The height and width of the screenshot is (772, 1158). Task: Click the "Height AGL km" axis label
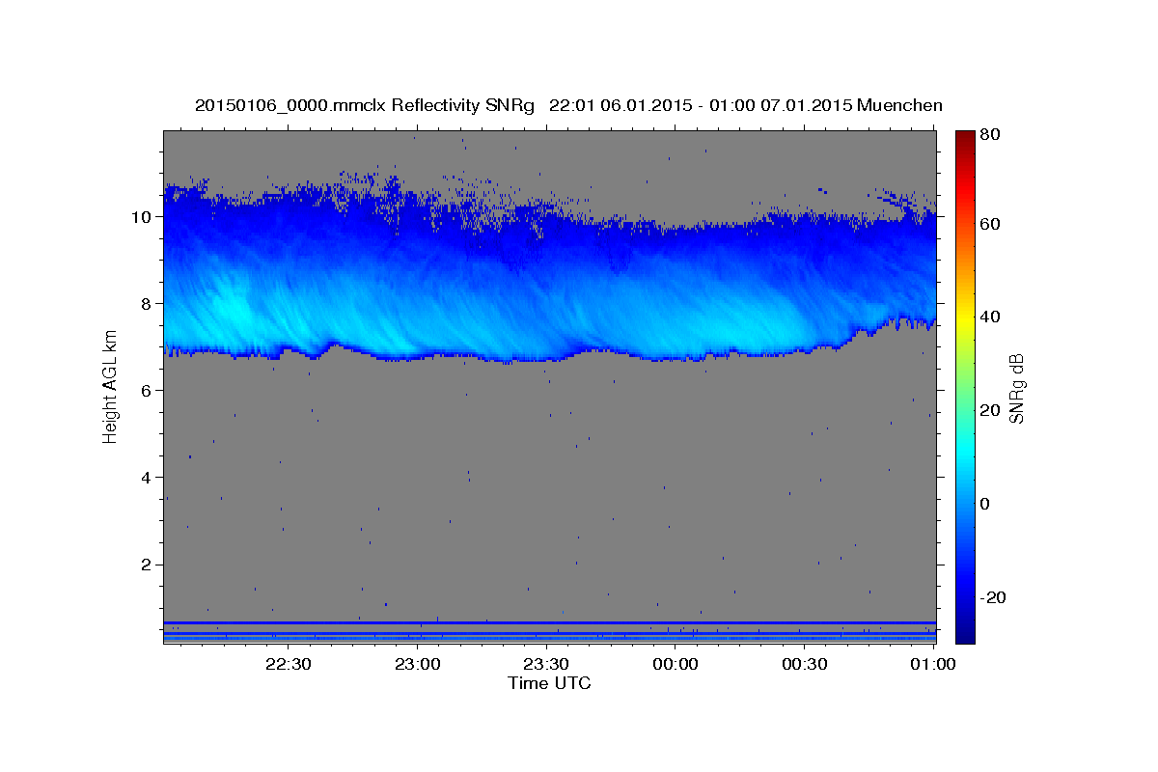110,388
